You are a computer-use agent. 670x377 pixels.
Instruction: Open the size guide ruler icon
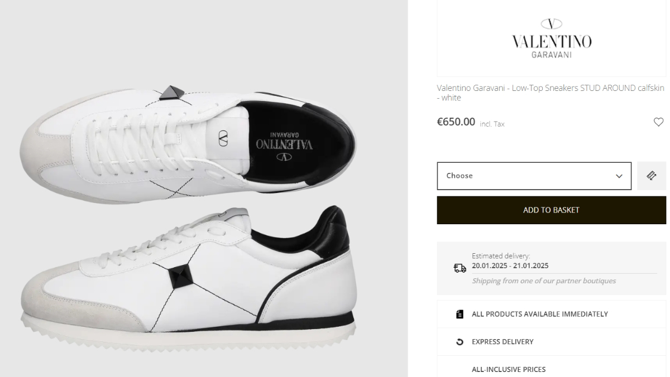651,176
